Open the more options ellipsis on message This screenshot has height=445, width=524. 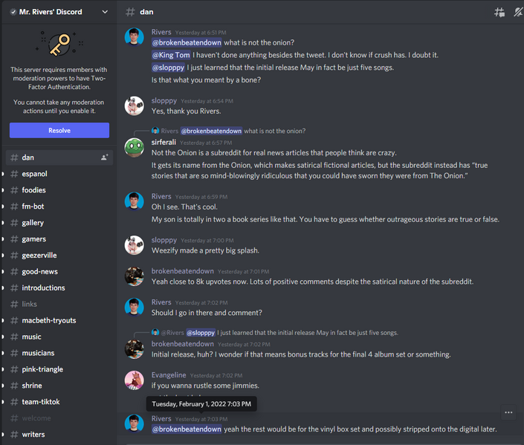click(508, 412)
